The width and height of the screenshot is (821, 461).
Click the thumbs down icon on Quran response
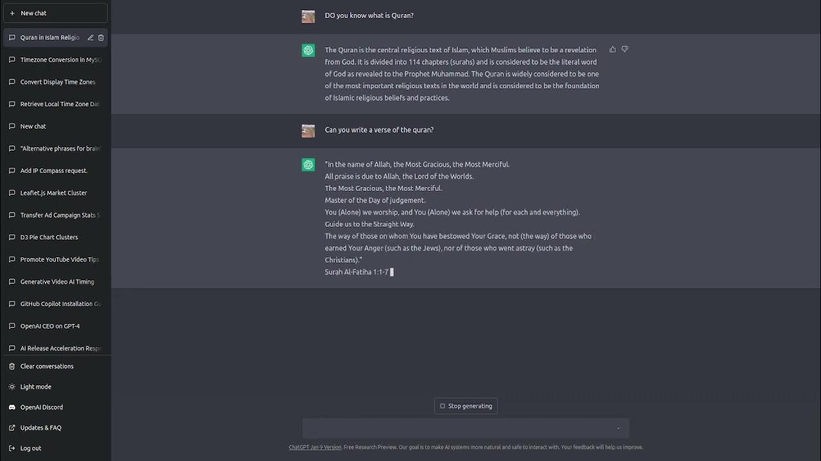pos(625,49)
